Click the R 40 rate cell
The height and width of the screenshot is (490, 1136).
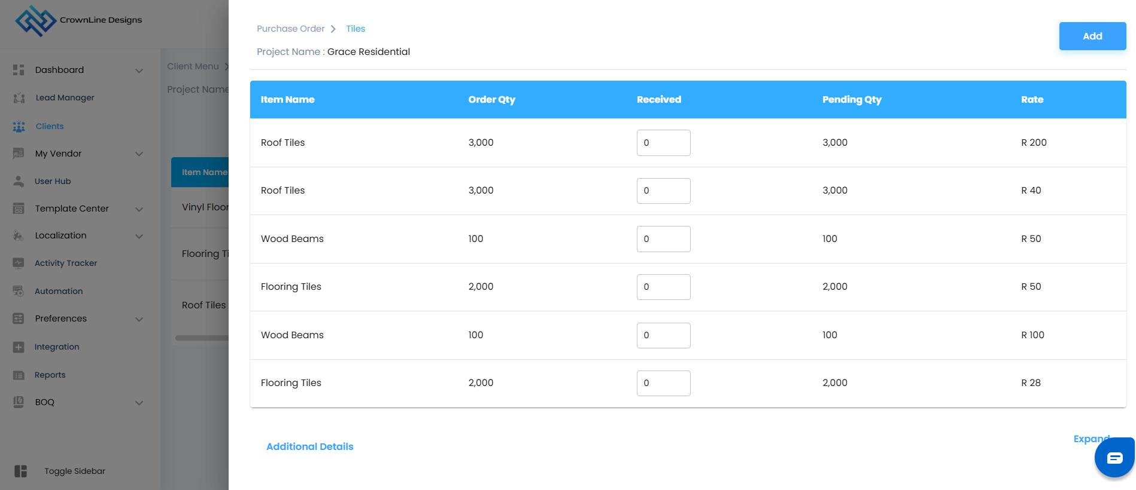pos(1031,190)
